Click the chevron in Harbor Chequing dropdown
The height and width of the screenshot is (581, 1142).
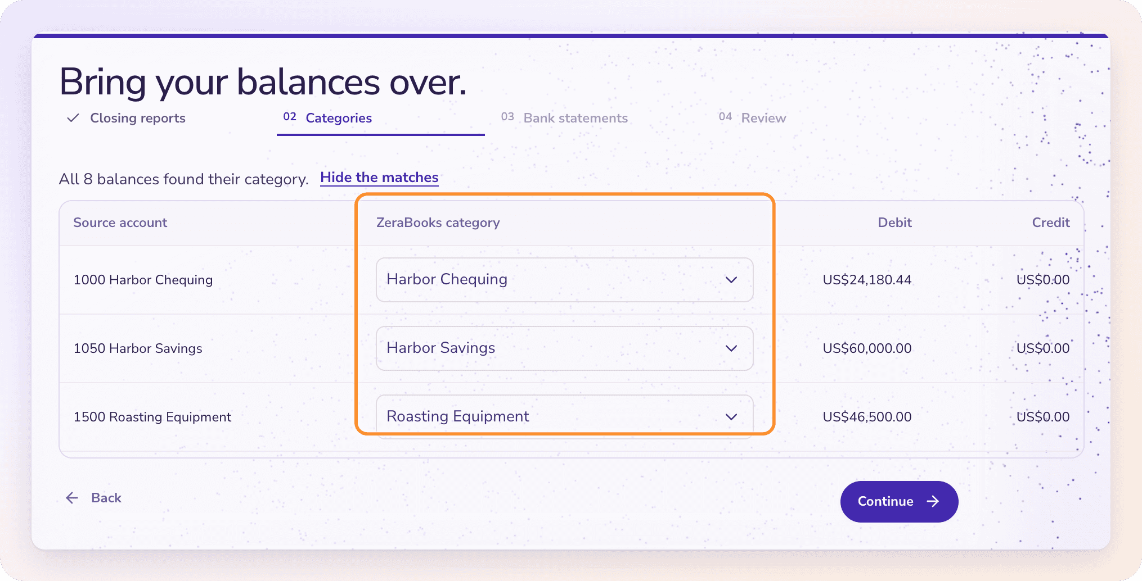click(x=731, y=280)
